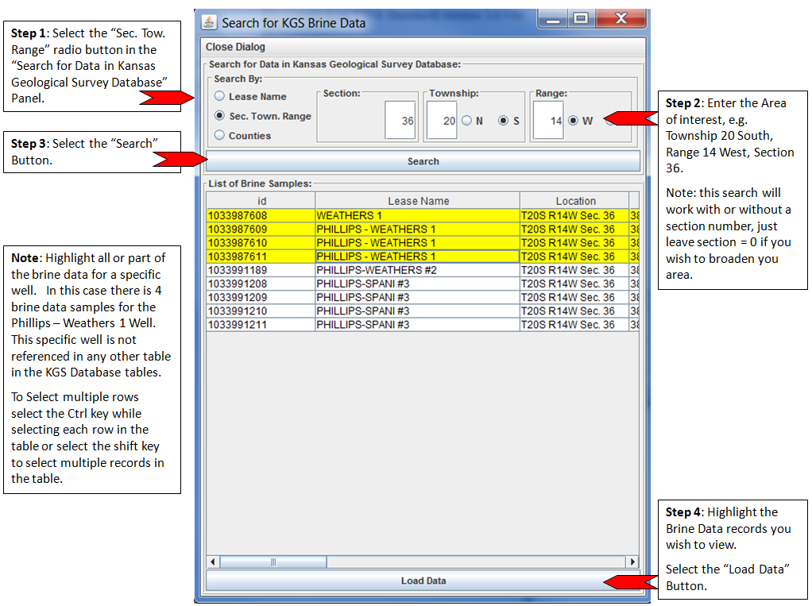Click the lease name in row 1033987609
This screenshot has height=606, width=812.
pos(417,230)
